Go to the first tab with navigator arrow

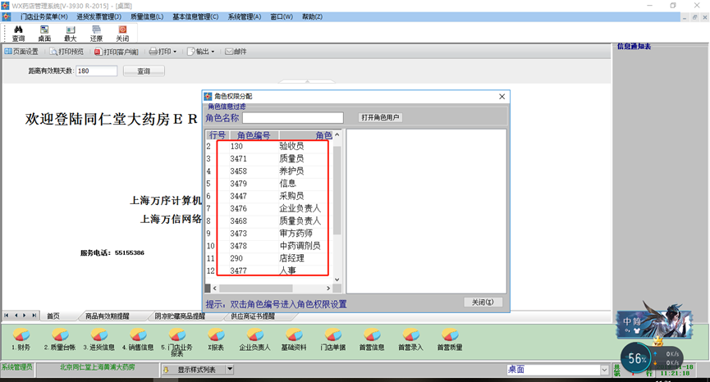pos(7,316)
